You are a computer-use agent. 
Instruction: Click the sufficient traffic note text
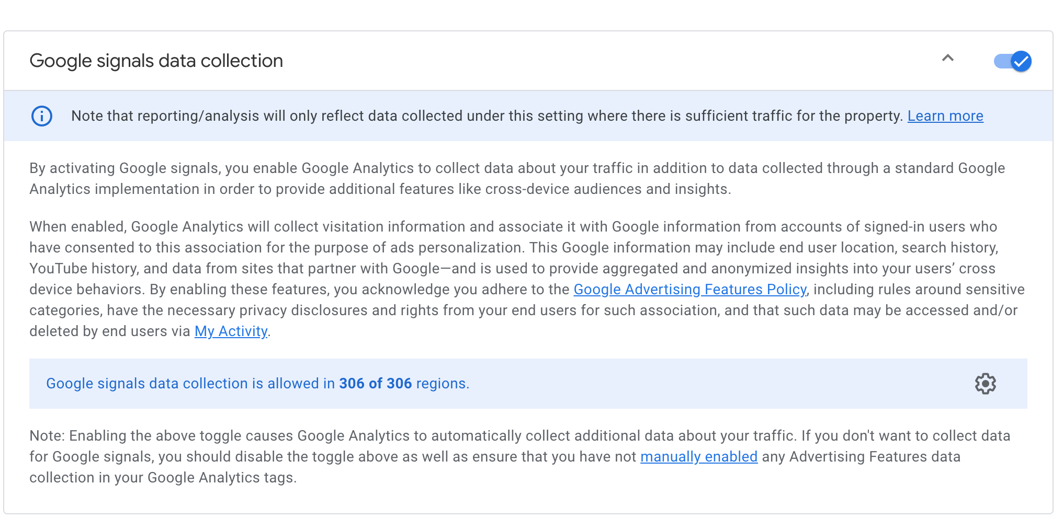(x=487, y=116)
